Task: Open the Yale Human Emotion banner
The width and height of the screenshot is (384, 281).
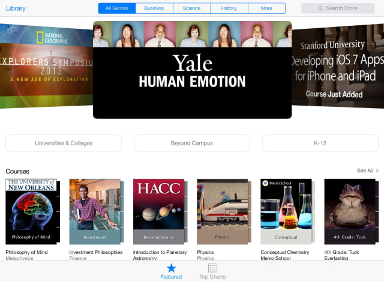Action: click(192, 70)
